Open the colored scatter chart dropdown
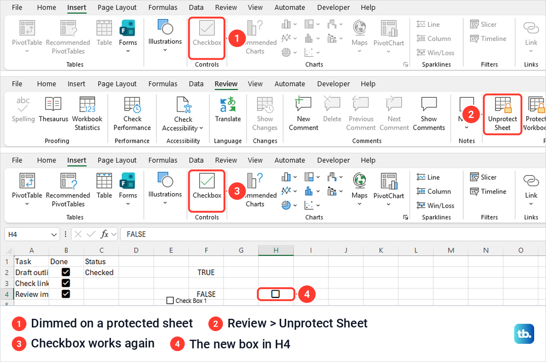 (319, 205)
